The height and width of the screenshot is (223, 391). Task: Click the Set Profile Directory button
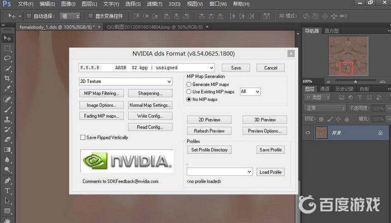(x=209, y=150)
